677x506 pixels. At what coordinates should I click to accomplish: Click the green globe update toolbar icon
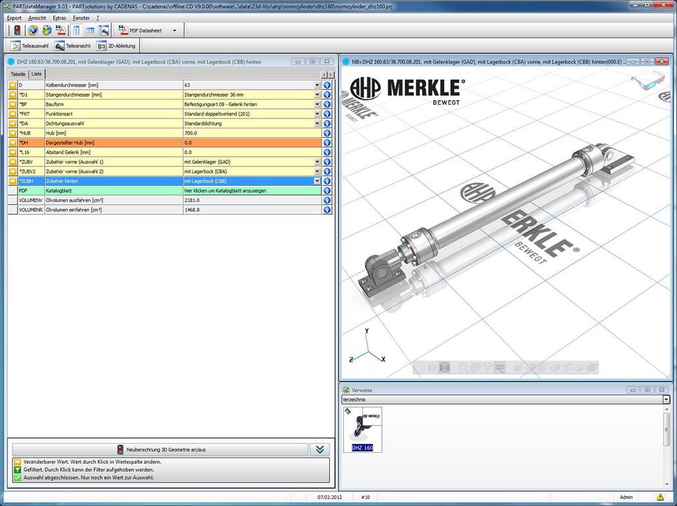click(47, 30)
